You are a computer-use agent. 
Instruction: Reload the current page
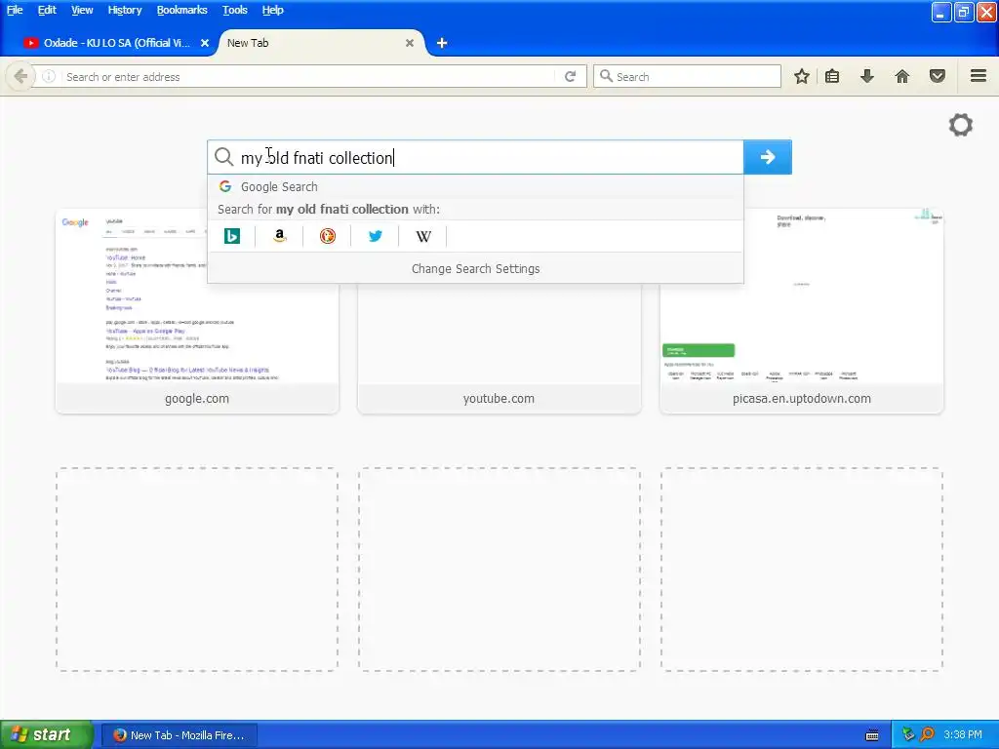click(570, 76)
